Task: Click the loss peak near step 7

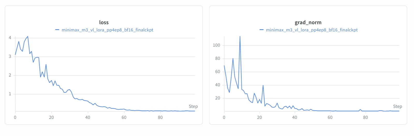Action: pos(28,37)
